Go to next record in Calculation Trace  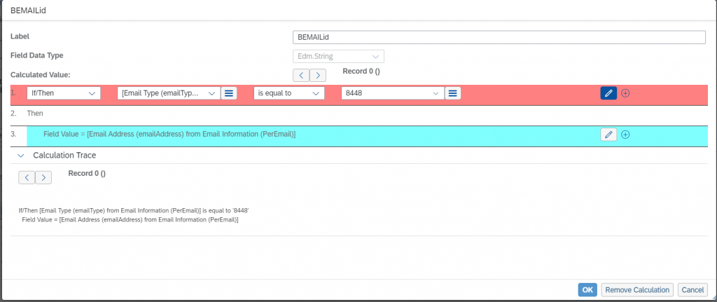43,177
